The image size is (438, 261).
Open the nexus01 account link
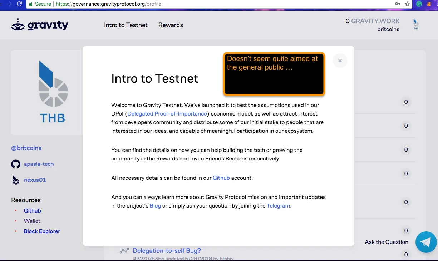[35, 180]
